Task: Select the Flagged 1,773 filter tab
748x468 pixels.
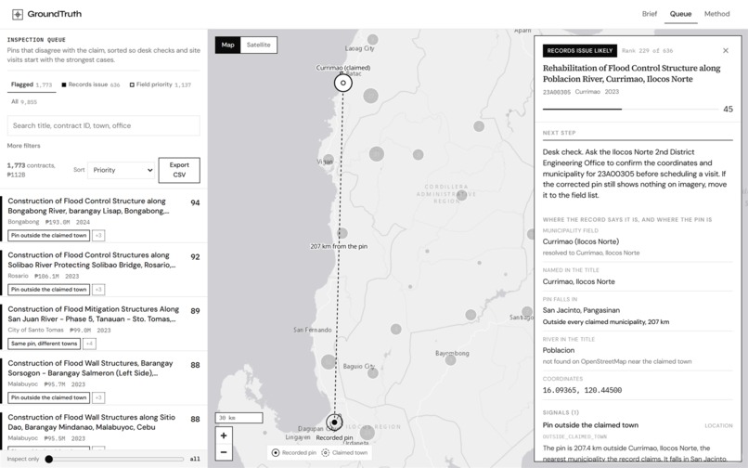Action: tap(32, 84)
